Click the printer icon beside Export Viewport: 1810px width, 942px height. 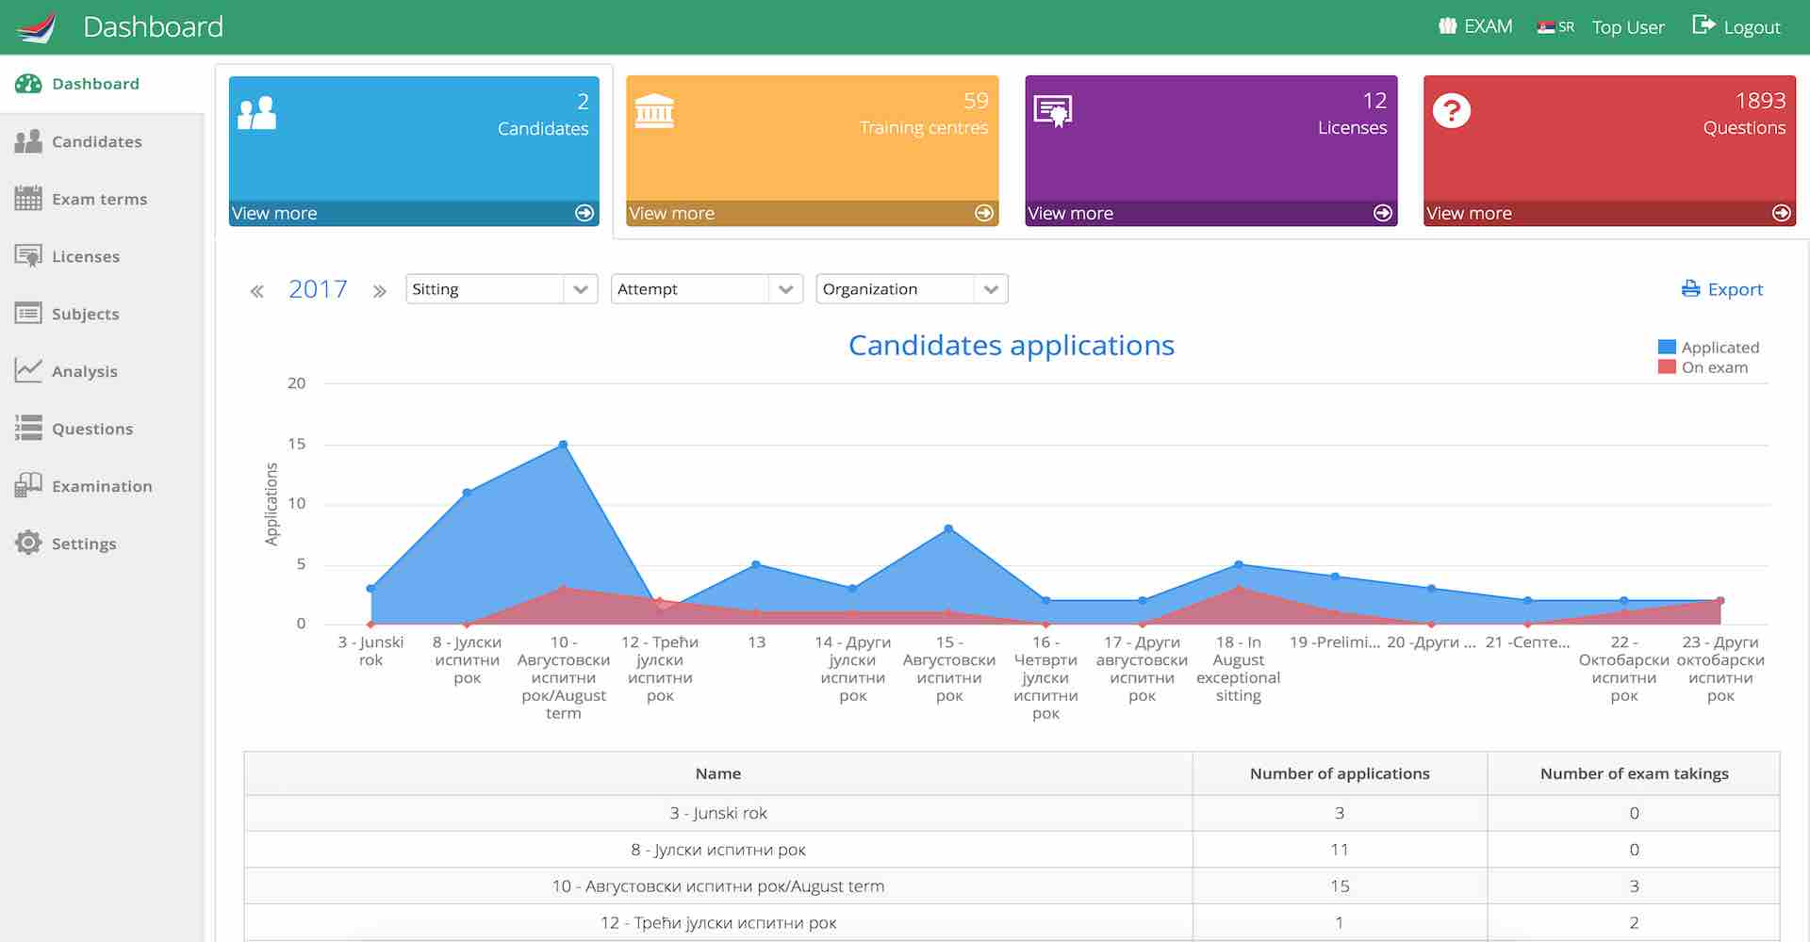1690,289
